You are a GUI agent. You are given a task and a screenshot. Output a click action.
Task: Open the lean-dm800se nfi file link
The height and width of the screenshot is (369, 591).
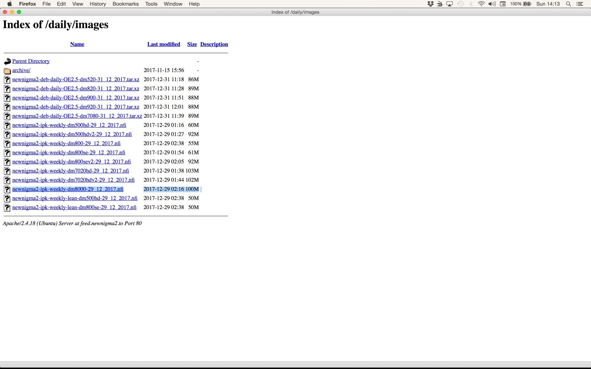(74, 208)
